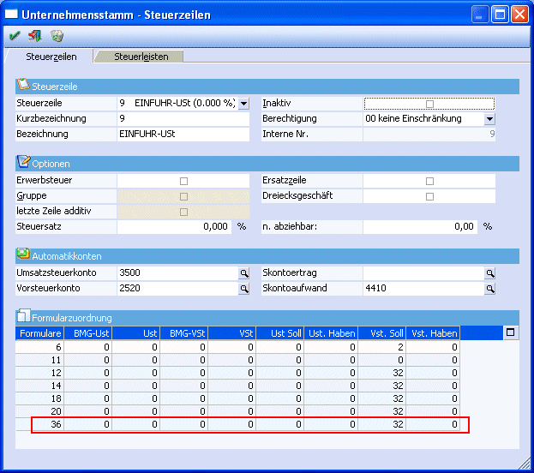Open the Berechtigung dropdown
Screen dimensions: 534x473
pos(489,119)
